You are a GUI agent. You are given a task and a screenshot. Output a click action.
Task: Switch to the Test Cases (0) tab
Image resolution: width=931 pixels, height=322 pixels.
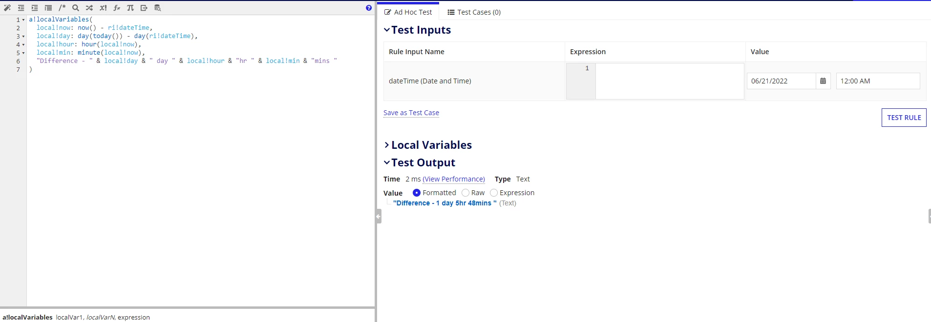[x=474, y=12]
